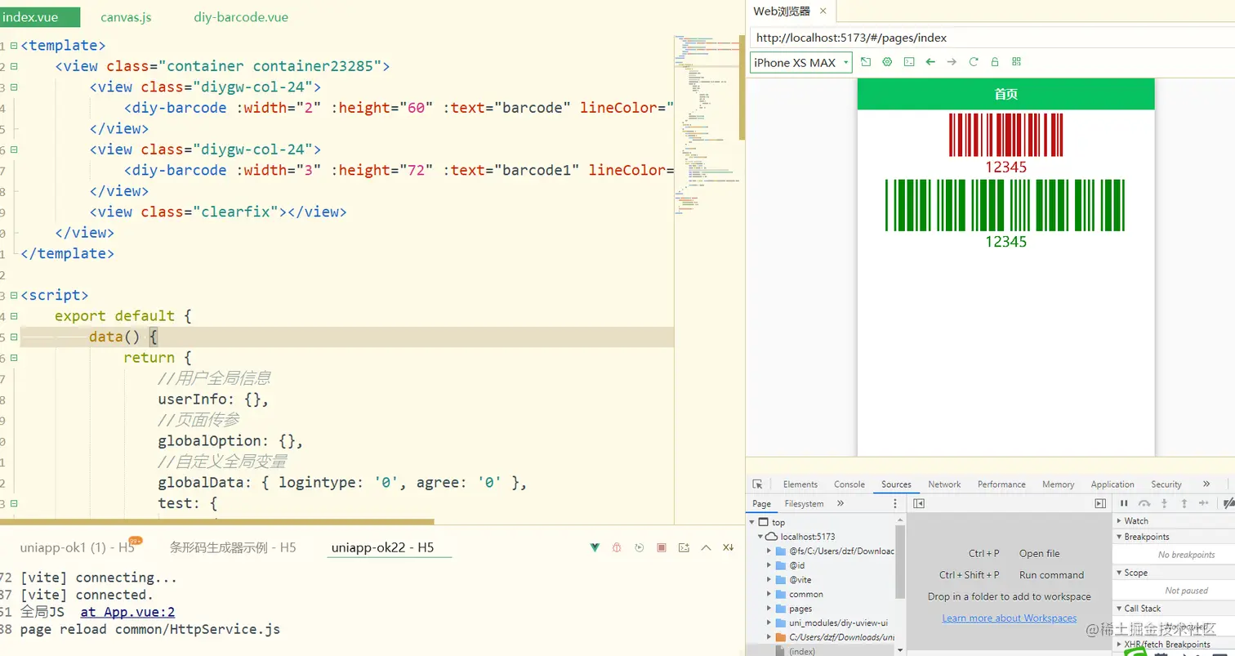The width and height of the screenshot is (1235, 656).
Task: Stop the running task with red square icon
Action: coord(662,547)
